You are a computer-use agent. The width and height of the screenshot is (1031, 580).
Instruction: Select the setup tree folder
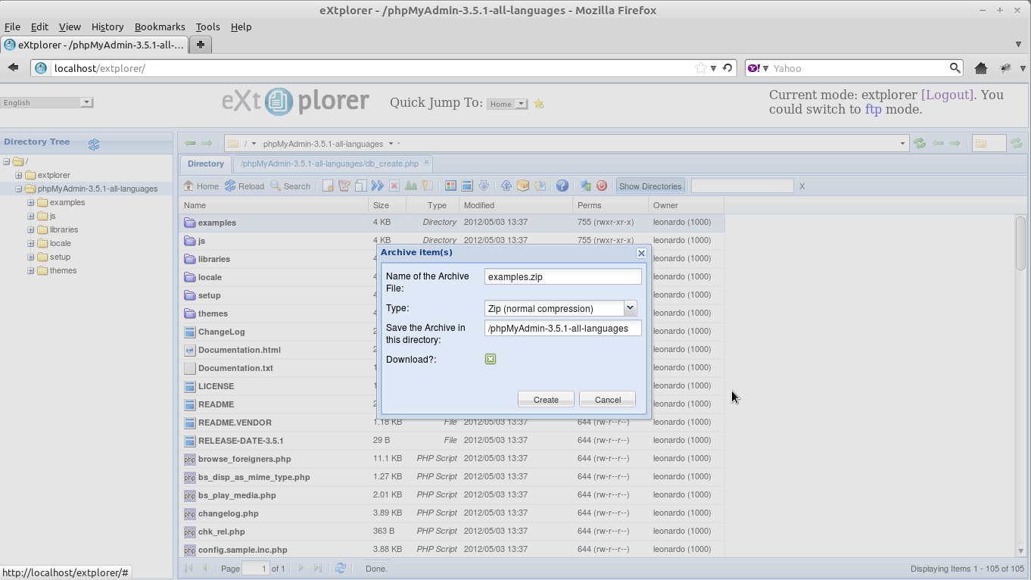pos(60,257)
